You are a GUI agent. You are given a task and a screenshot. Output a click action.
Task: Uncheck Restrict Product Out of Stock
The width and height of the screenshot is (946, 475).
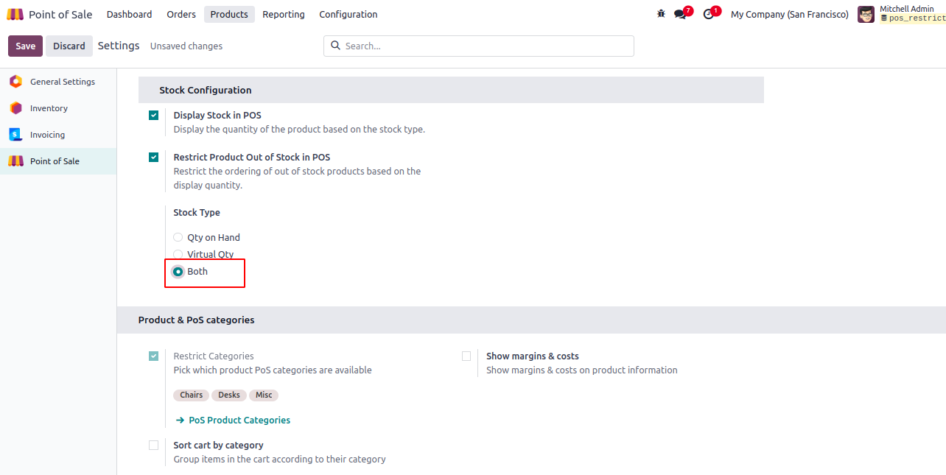(x=153, y=157)
